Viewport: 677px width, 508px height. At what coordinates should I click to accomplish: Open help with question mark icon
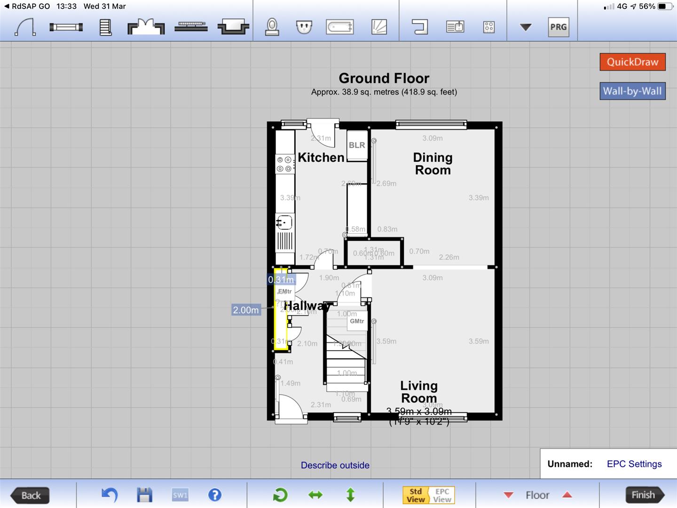(214, 495)
